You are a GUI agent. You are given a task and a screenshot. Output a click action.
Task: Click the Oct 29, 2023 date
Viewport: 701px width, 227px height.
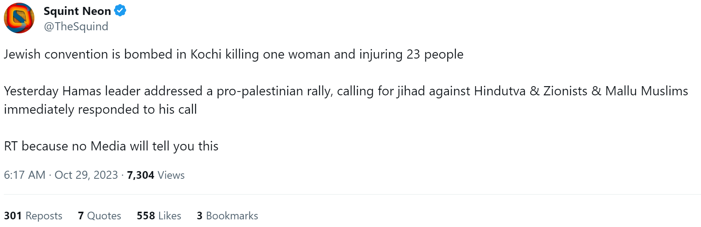[x=86, y=175]
